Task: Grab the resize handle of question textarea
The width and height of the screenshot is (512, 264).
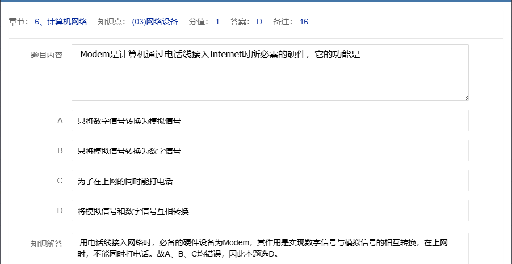Action: pyautogui.click(x=465, y=98)
